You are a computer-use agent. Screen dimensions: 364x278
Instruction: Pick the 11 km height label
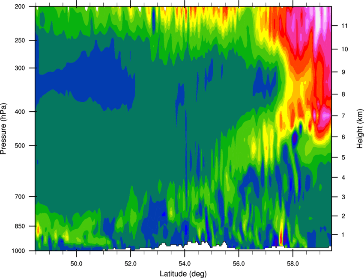[345, 26]
